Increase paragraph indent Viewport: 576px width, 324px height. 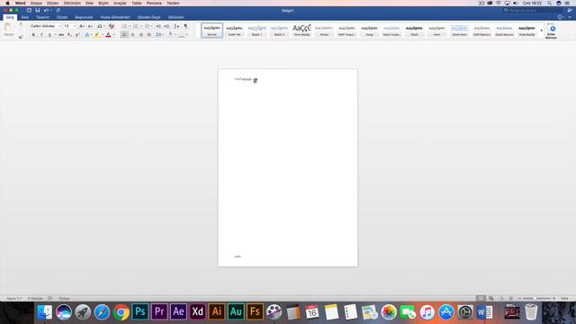coord(166,26)
